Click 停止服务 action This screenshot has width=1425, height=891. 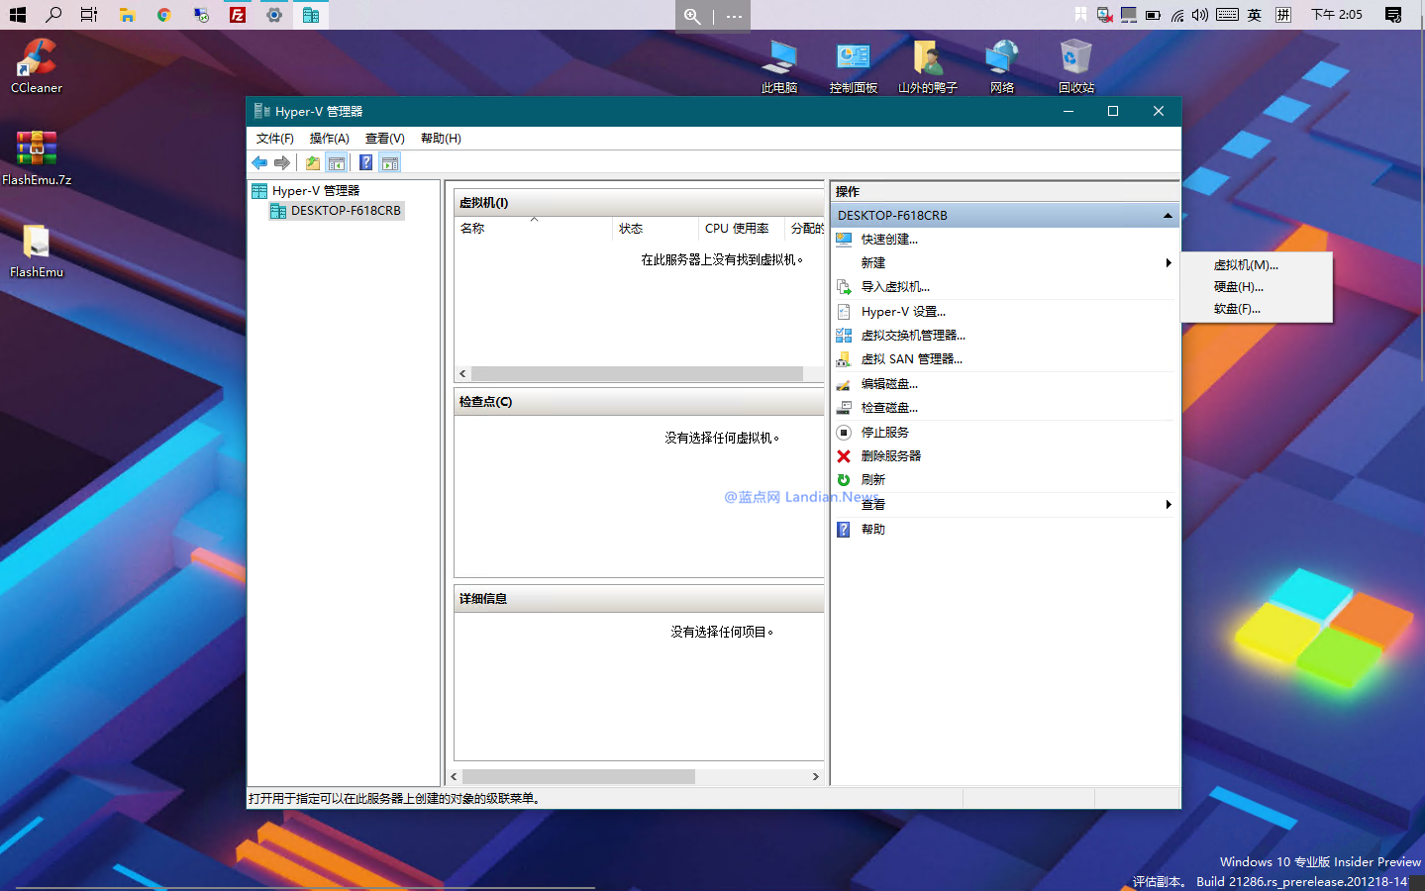884,433
